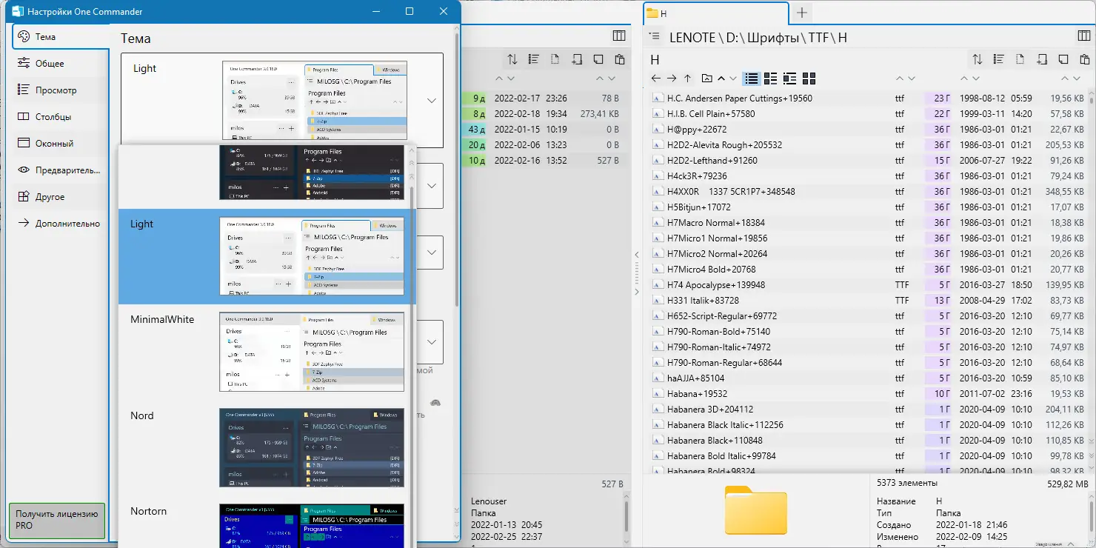The image size is (1096, 548).
Task: Collapse the Light theme combo box chevron
Action: pos(432,101)
